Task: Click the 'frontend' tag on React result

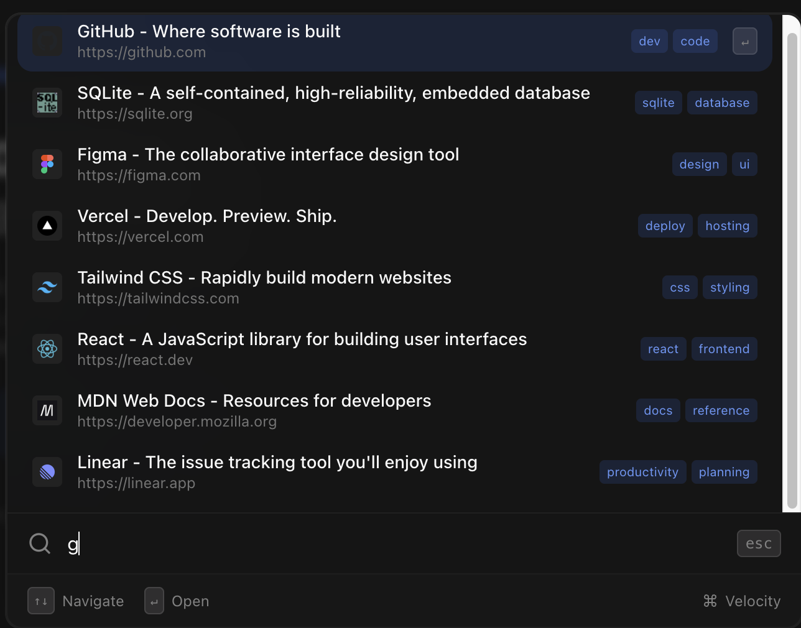Action: 724,349
